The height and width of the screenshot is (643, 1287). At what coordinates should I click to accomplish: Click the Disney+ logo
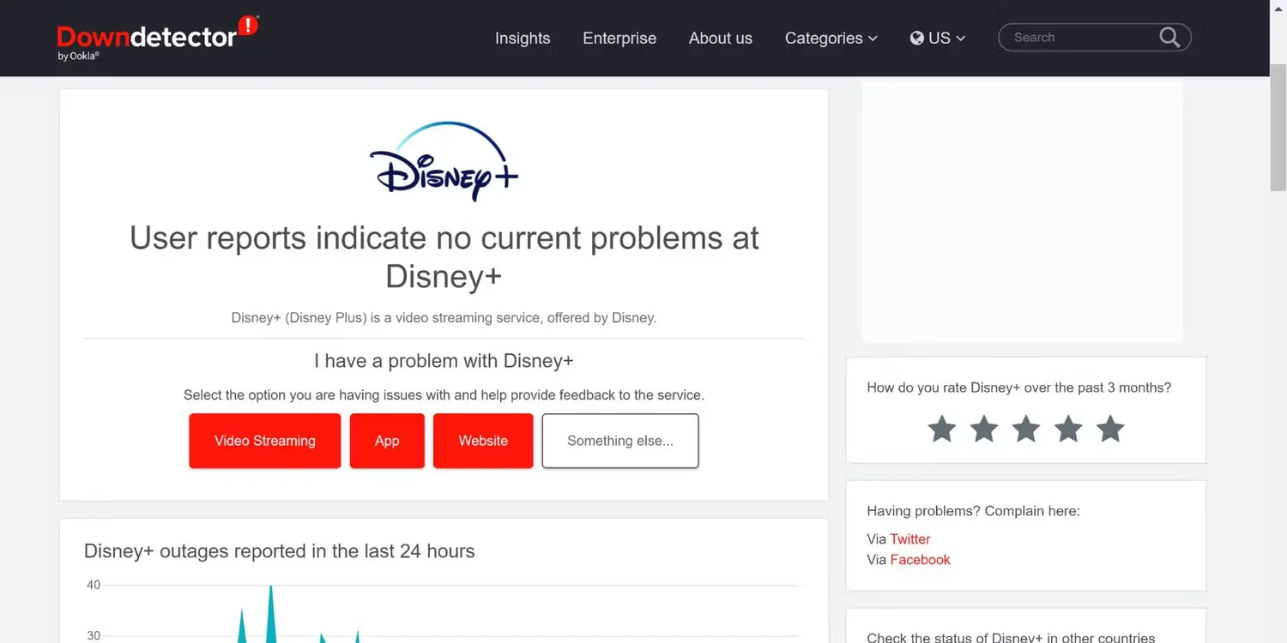pos(443,163)
